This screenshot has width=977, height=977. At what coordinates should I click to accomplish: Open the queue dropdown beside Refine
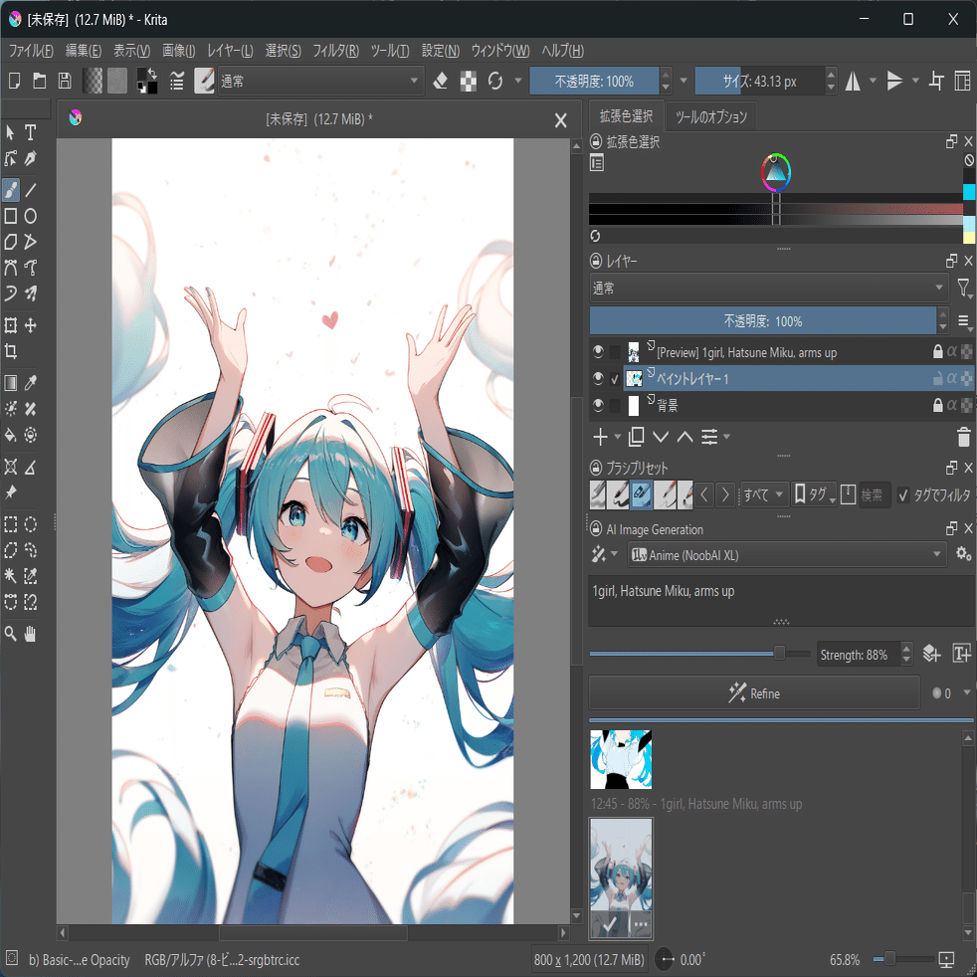967,692
